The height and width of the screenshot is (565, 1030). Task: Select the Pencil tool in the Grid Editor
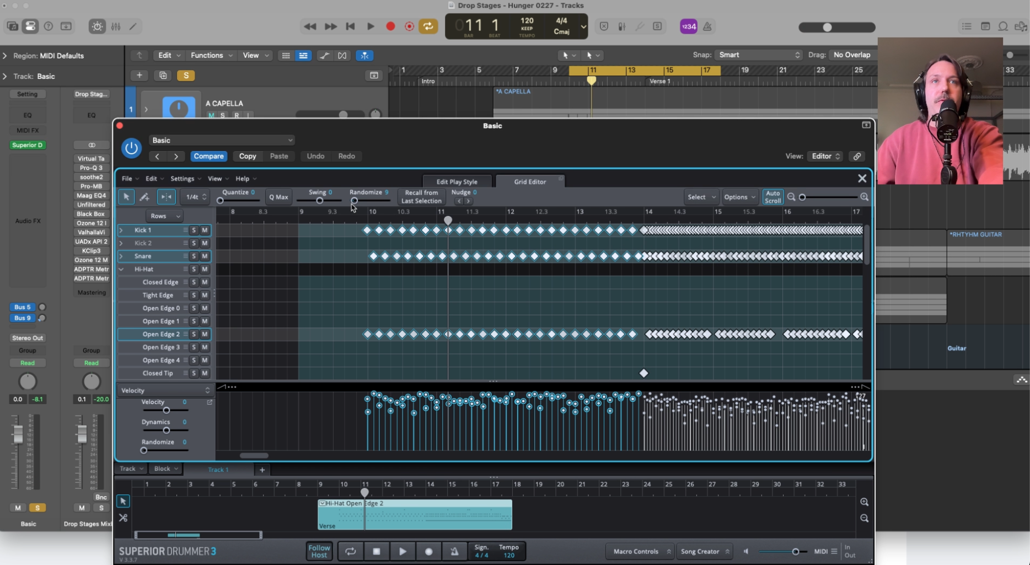(x=144, y=197)
